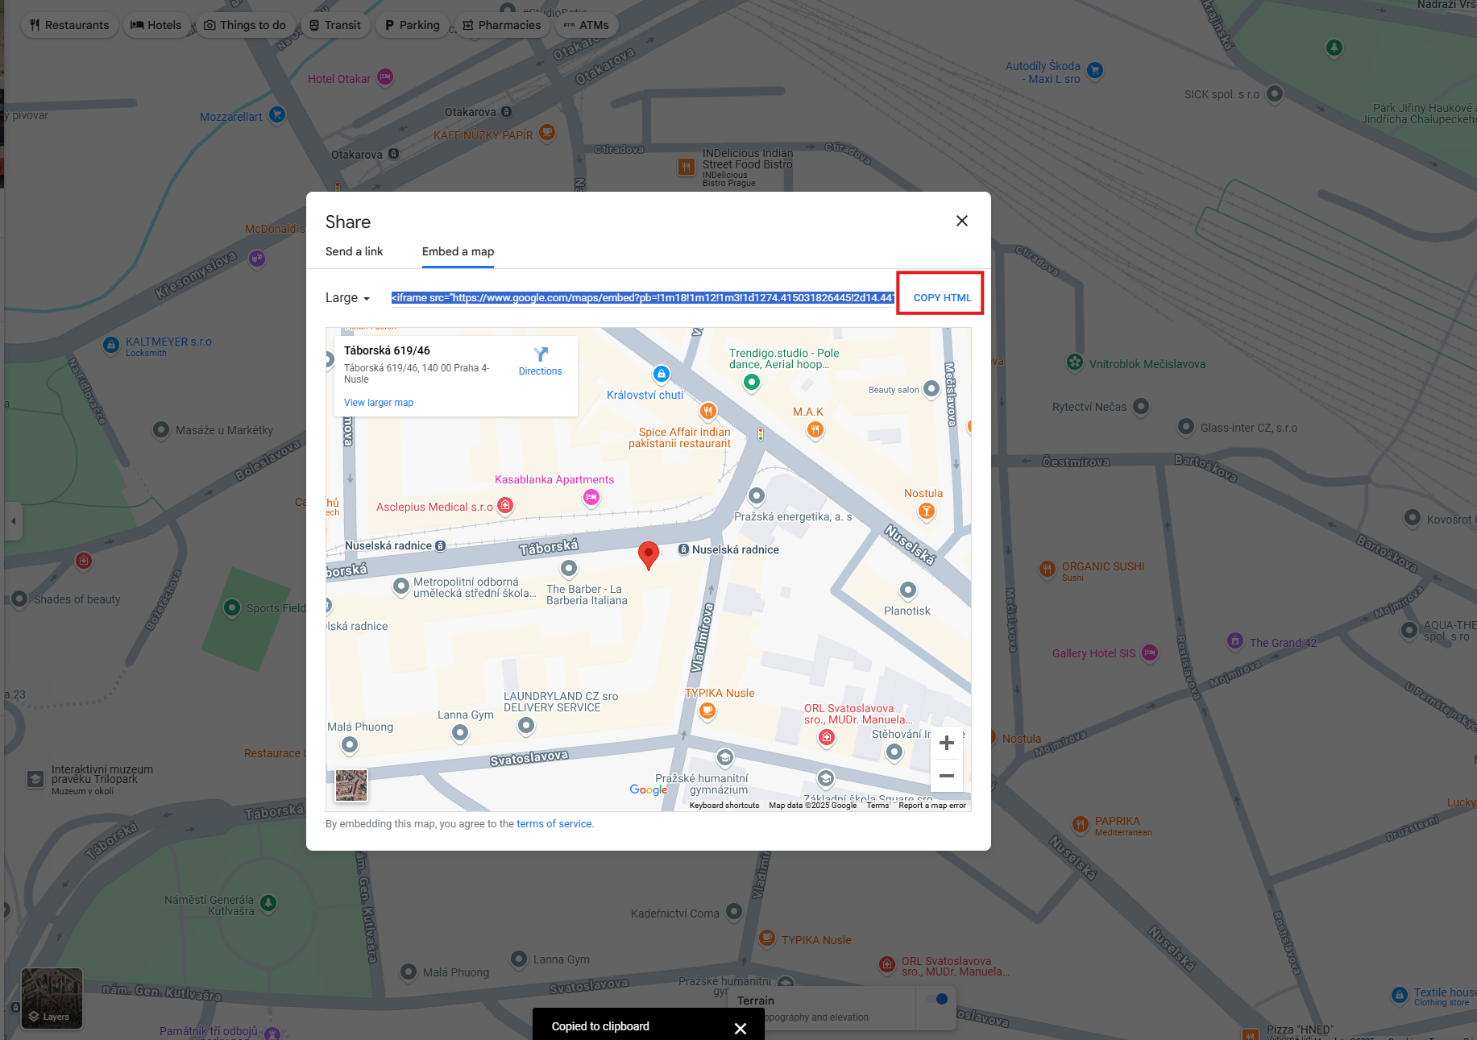The width and height of the screenshot is (1477, 1040).
Task: Click the KAFE NŮŽKY PAPÍR cafe marker
Action: click(547, 131)
